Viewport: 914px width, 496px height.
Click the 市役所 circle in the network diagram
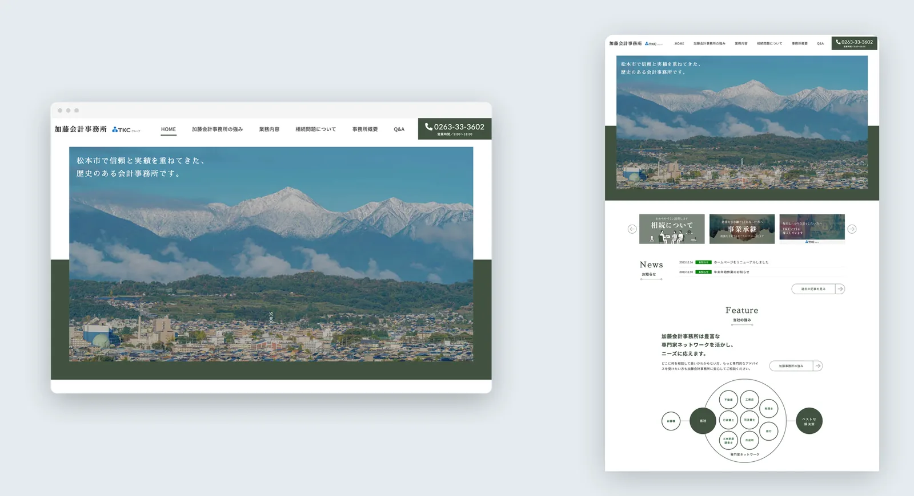click(x=749, y=440)
